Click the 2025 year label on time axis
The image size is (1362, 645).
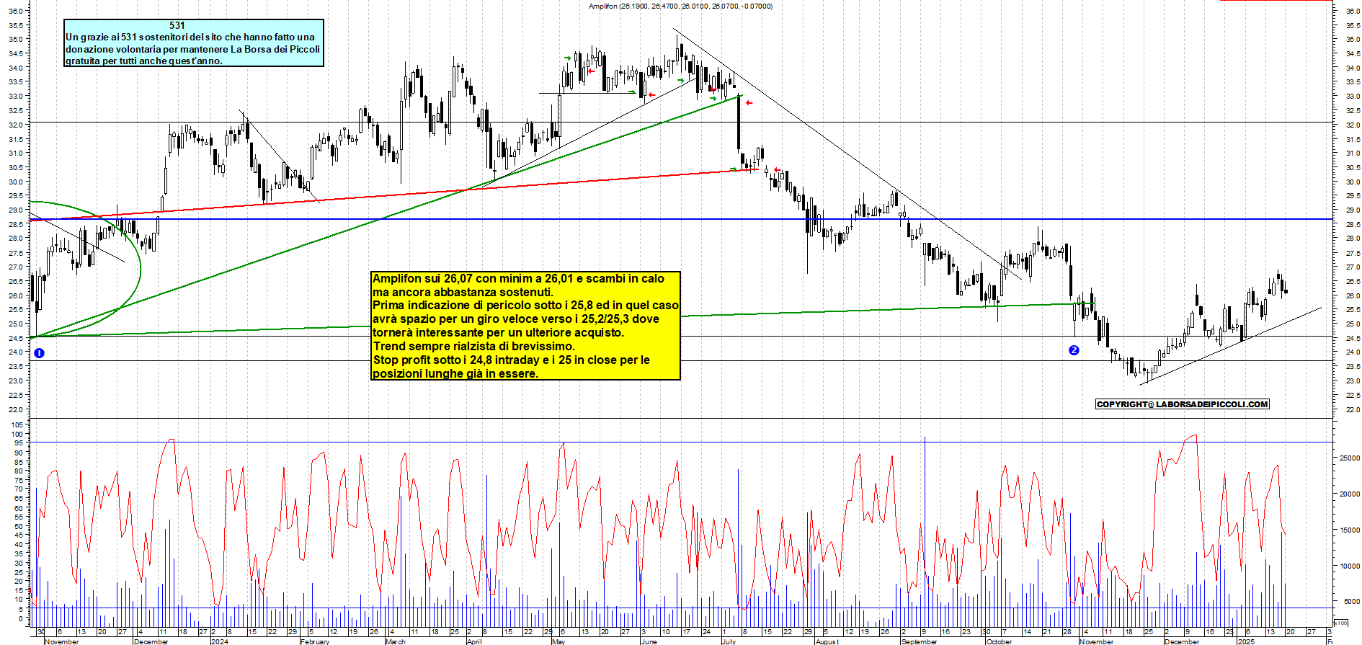click(x=1246, y=641)
